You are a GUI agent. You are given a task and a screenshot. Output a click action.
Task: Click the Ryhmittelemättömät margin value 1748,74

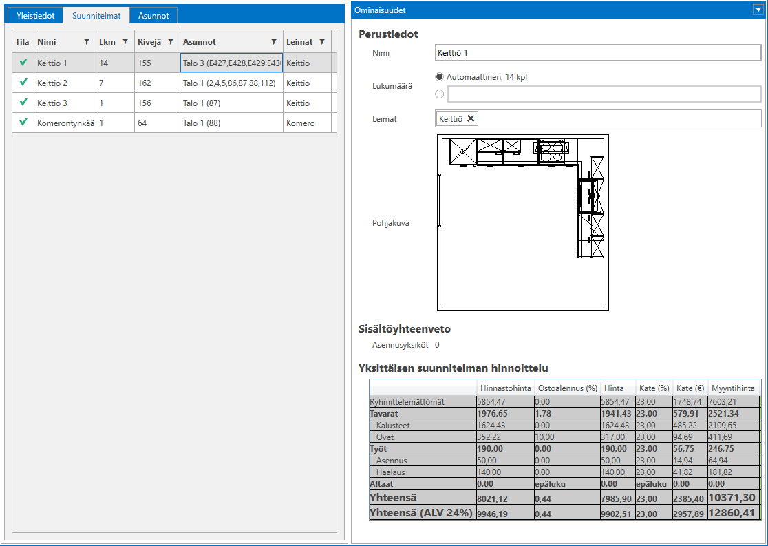coord(688,402)
